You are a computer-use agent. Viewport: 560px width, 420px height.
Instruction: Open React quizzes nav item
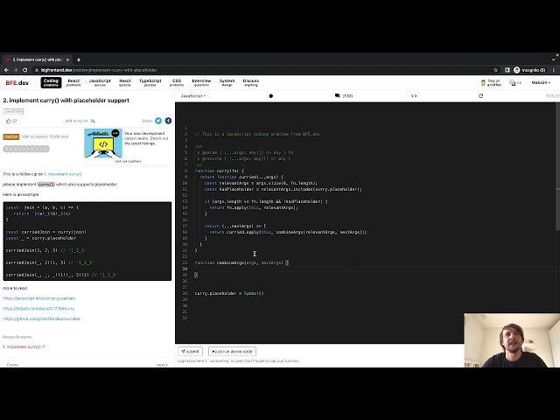coord(124,82)
